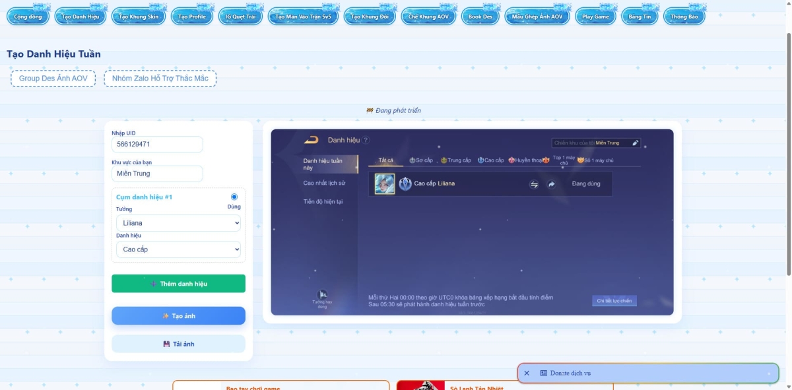This screenshot has width=792, height=390.
Task: Click the Cụm danh hiệu #1 label
Action: tap(144, 197)
